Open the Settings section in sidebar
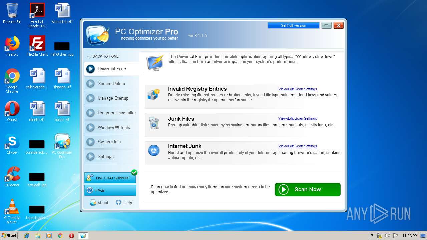 pyautogui.click(x=111, y=156)
